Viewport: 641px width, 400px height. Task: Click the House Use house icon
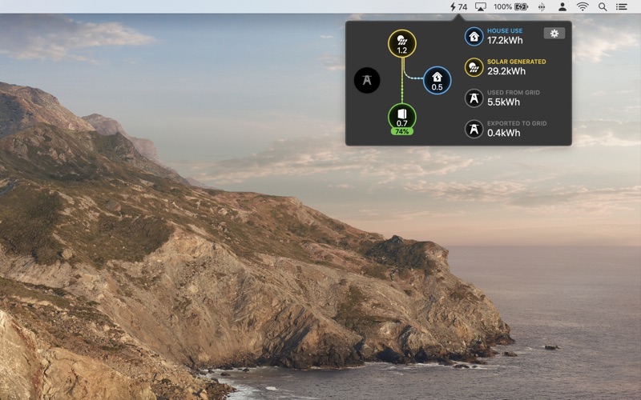tap(474, 37)
